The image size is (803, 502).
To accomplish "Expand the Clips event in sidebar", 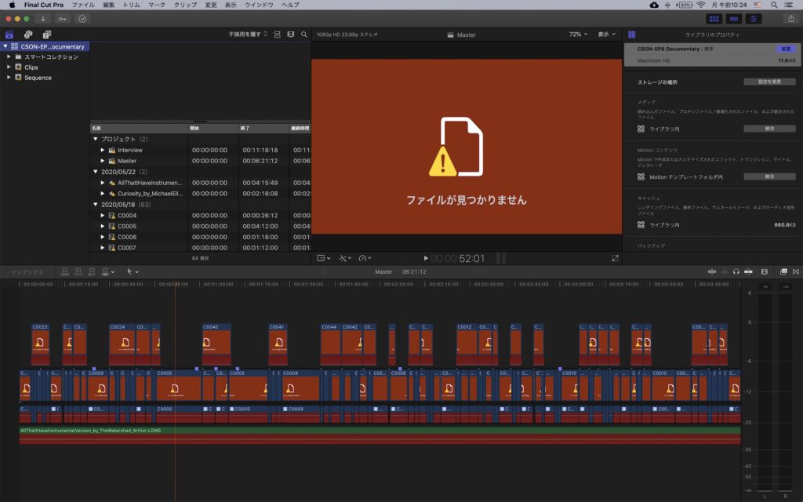I will (x=9, y=67).
